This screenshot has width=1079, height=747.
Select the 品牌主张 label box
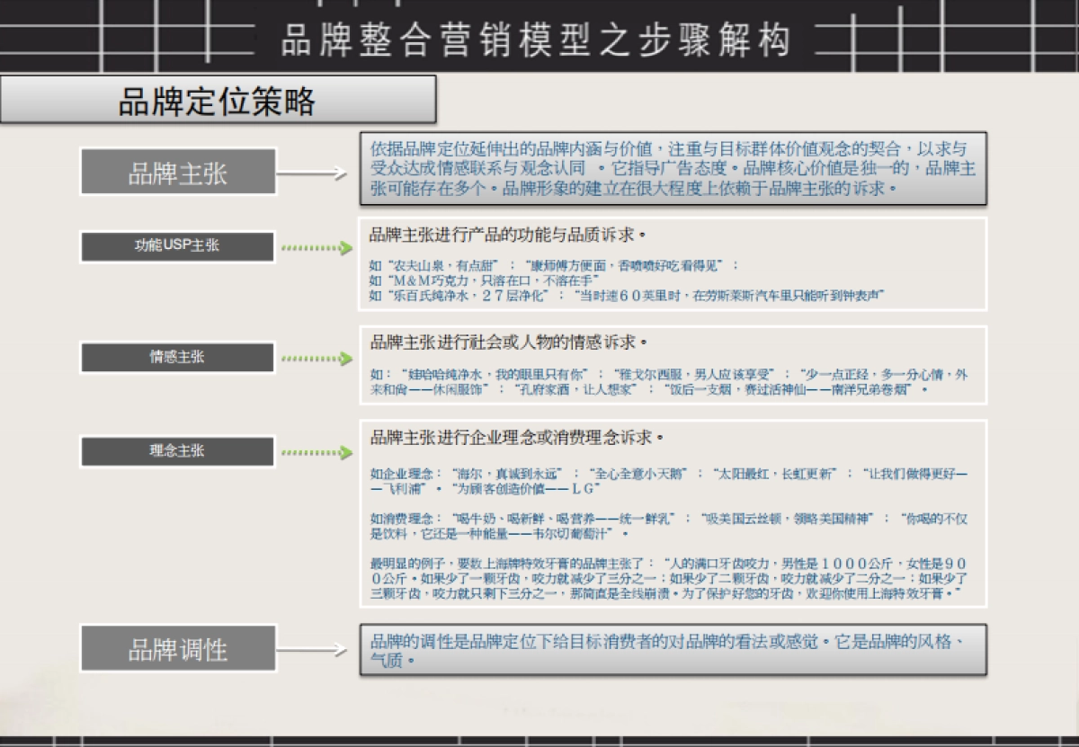(177, 170)
